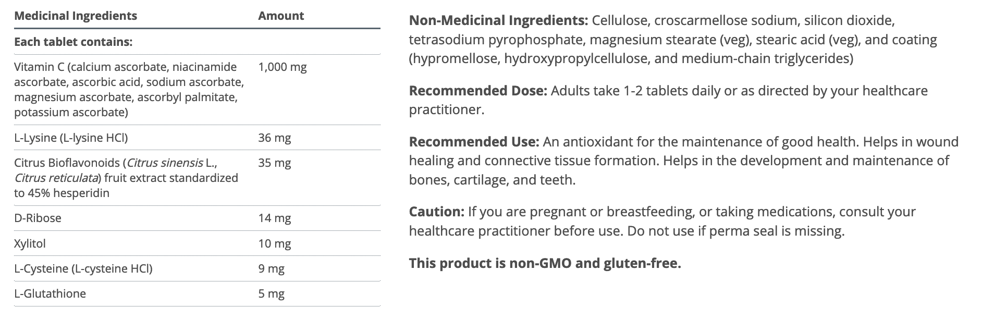This screenshot has height=319, width=982.
Task: Select the 5 mg amount value
Action: pos(272,293)
